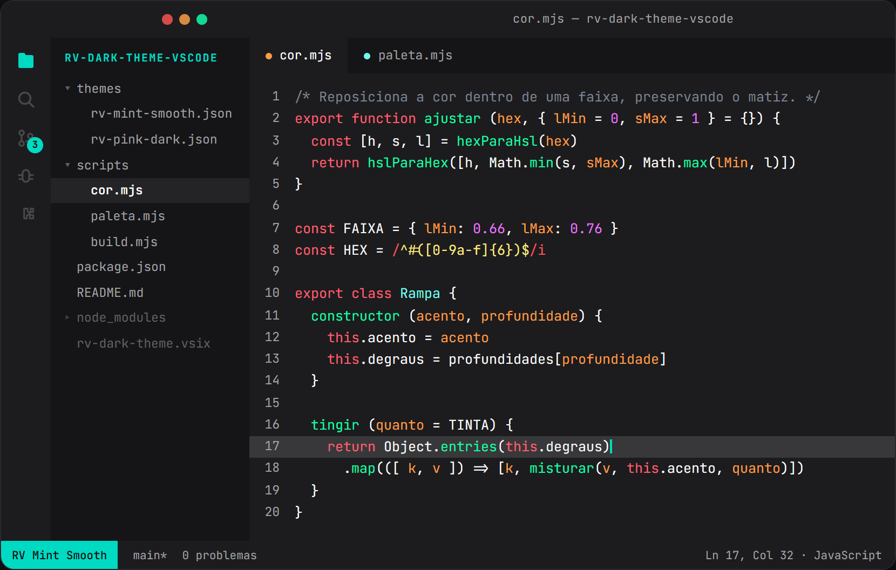Click hexParaHsl call on line 3
Image resolution: width=896 pixels, height=570 pixels.
pos(497,141)
